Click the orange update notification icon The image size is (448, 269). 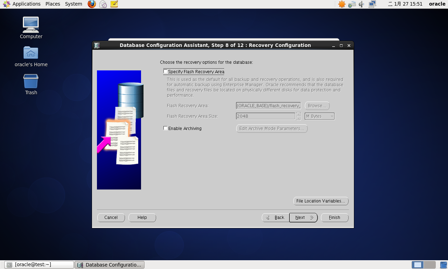342,4
